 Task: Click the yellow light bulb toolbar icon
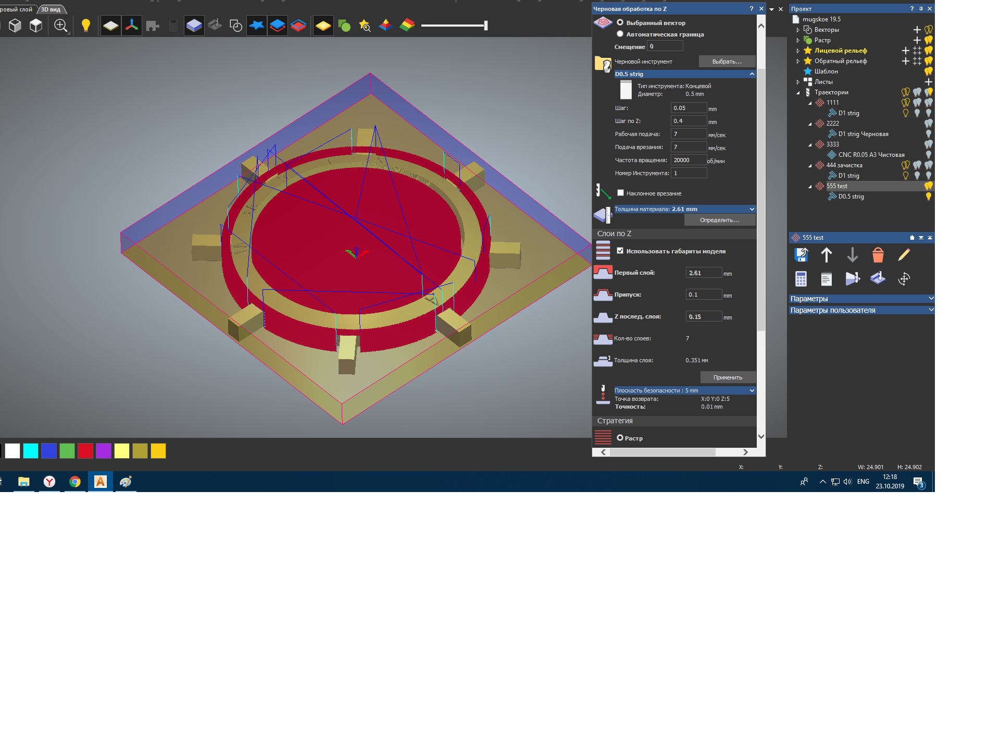(86, 26)
